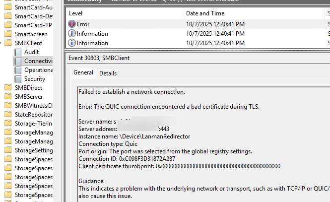Click the red Error event icon

click(x=72, y=24)
